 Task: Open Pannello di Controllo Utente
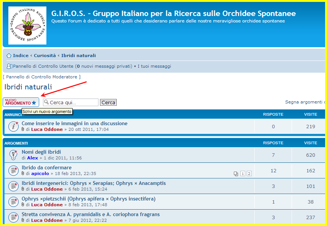43,66
